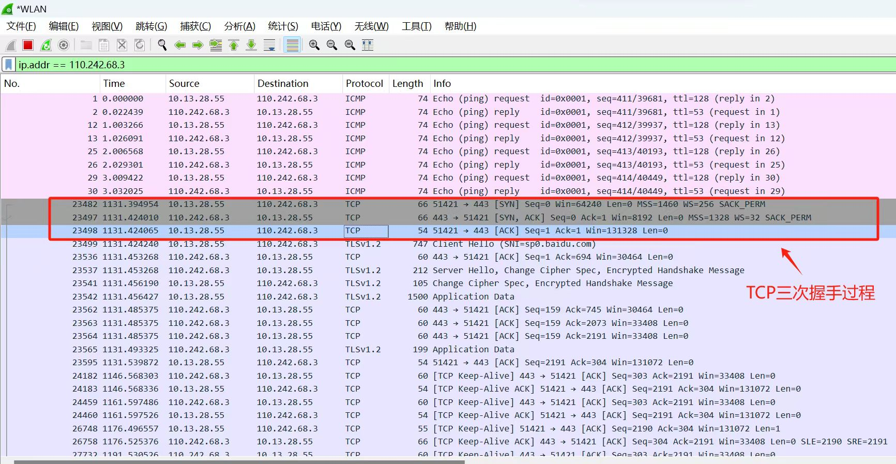Select packet 2 Echo reply seq=411/39681
The image size is (896, 464).
point(448,112)
